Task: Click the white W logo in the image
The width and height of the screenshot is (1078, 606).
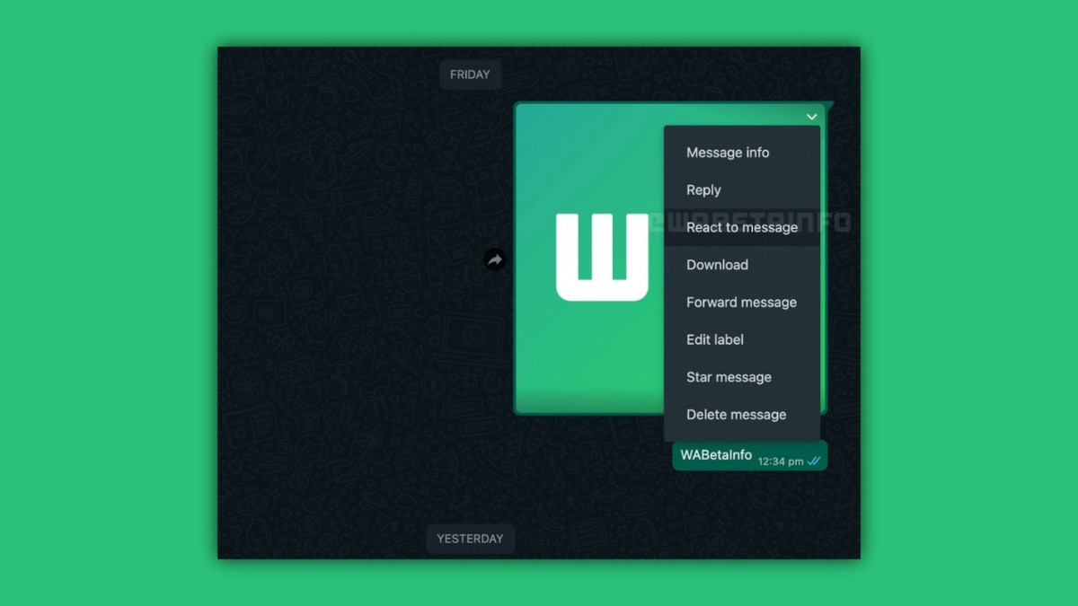Action: [x=601, y=257]
